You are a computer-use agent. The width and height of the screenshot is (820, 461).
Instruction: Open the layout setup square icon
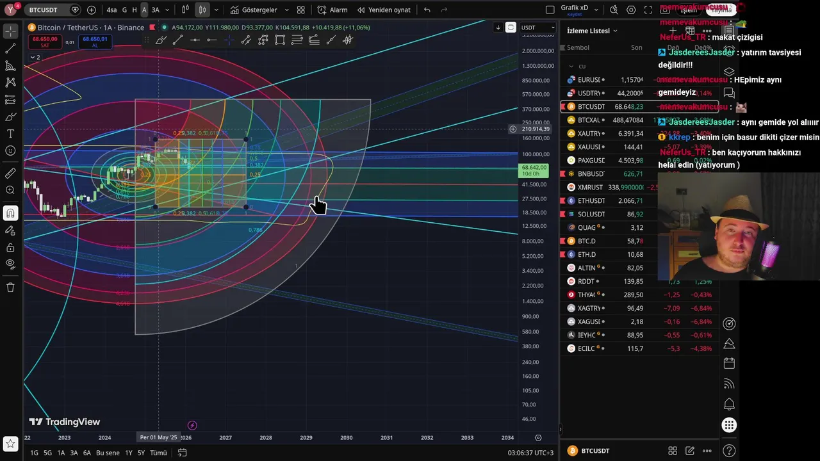550,10
